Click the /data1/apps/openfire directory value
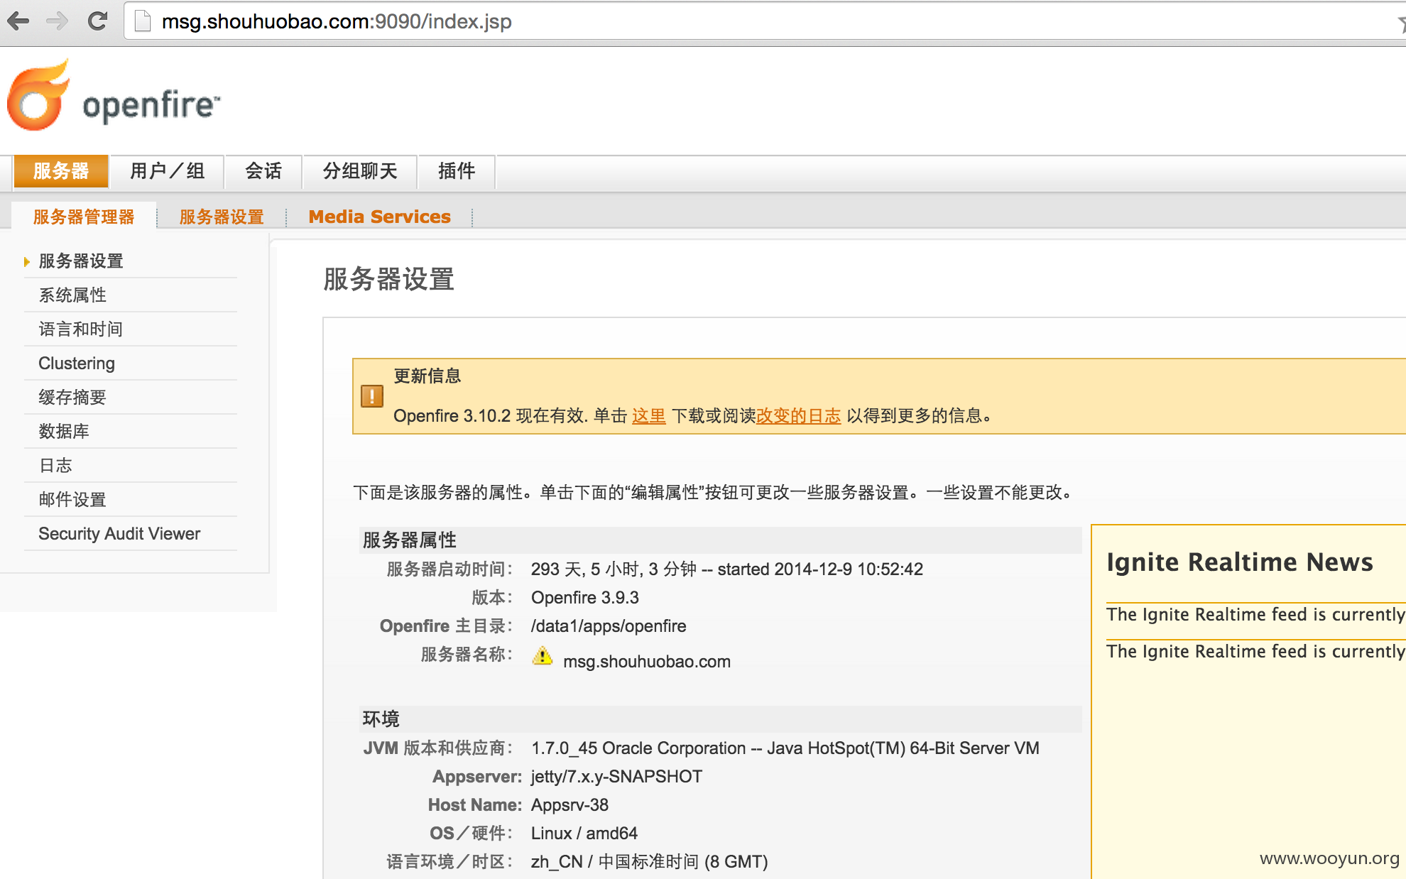1406x879 pixels. click(x=609, y=626)
